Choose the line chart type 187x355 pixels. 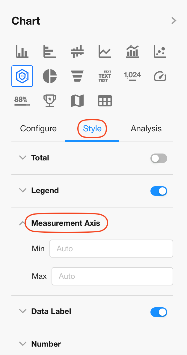105,52
